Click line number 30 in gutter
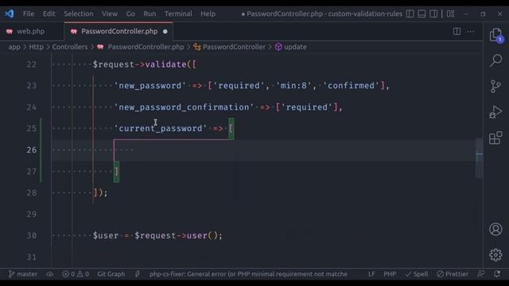 (x=32, y=236)
